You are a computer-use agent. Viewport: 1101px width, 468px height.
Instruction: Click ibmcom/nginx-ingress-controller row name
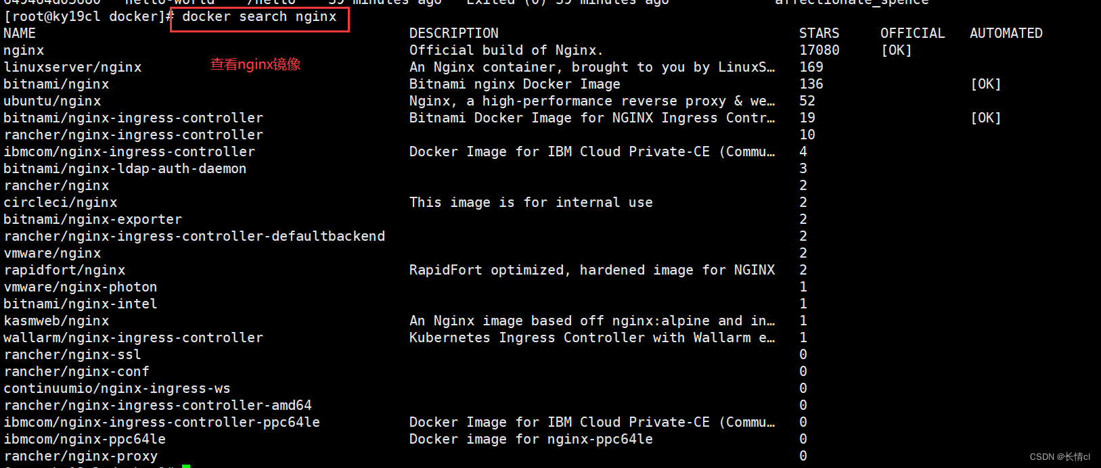coord(129,151)
